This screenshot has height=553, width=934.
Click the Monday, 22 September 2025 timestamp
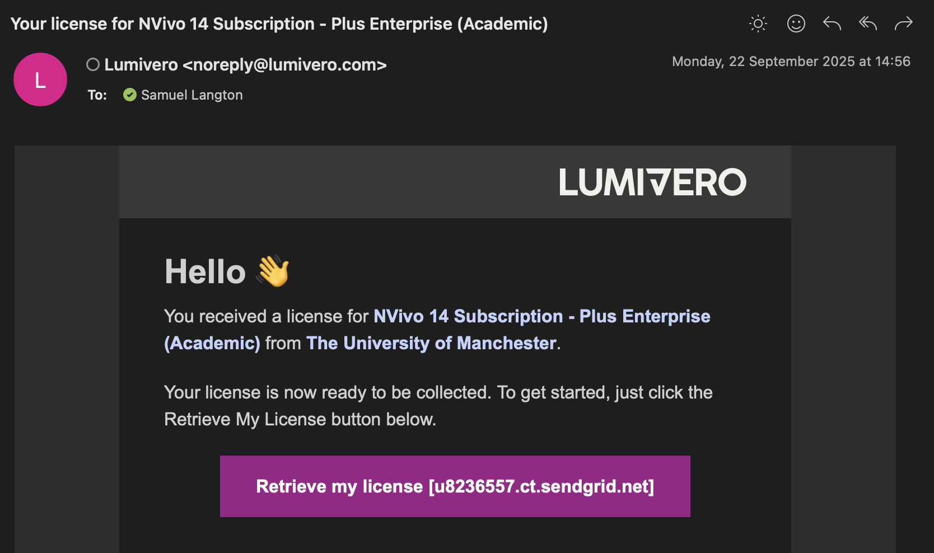tap(791, 62)
